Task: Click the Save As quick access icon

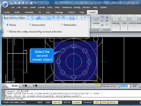Action: coord(23,3)
